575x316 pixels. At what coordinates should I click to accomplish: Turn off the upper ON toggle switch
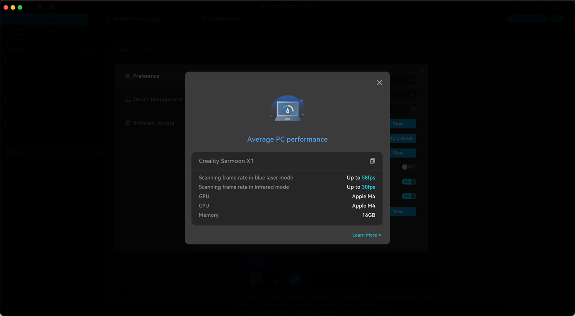409,182
